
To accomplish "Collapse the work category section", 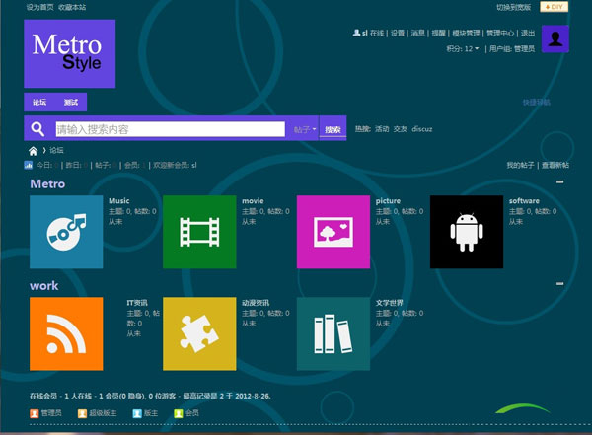I will point(560,284).
